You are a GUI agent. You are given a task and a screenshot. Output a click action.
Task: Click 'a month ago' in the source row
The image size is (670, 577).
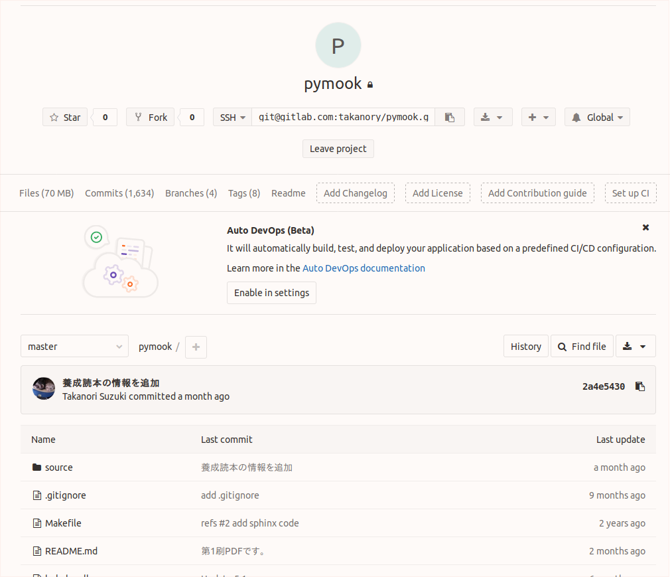coord(619,467)
